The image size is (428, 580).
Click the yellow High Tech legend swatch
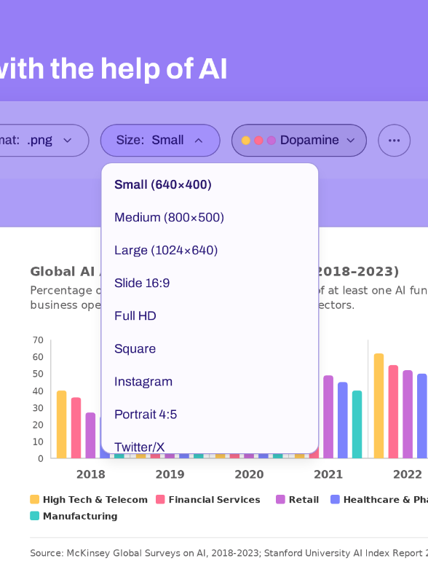coord(34,499)
